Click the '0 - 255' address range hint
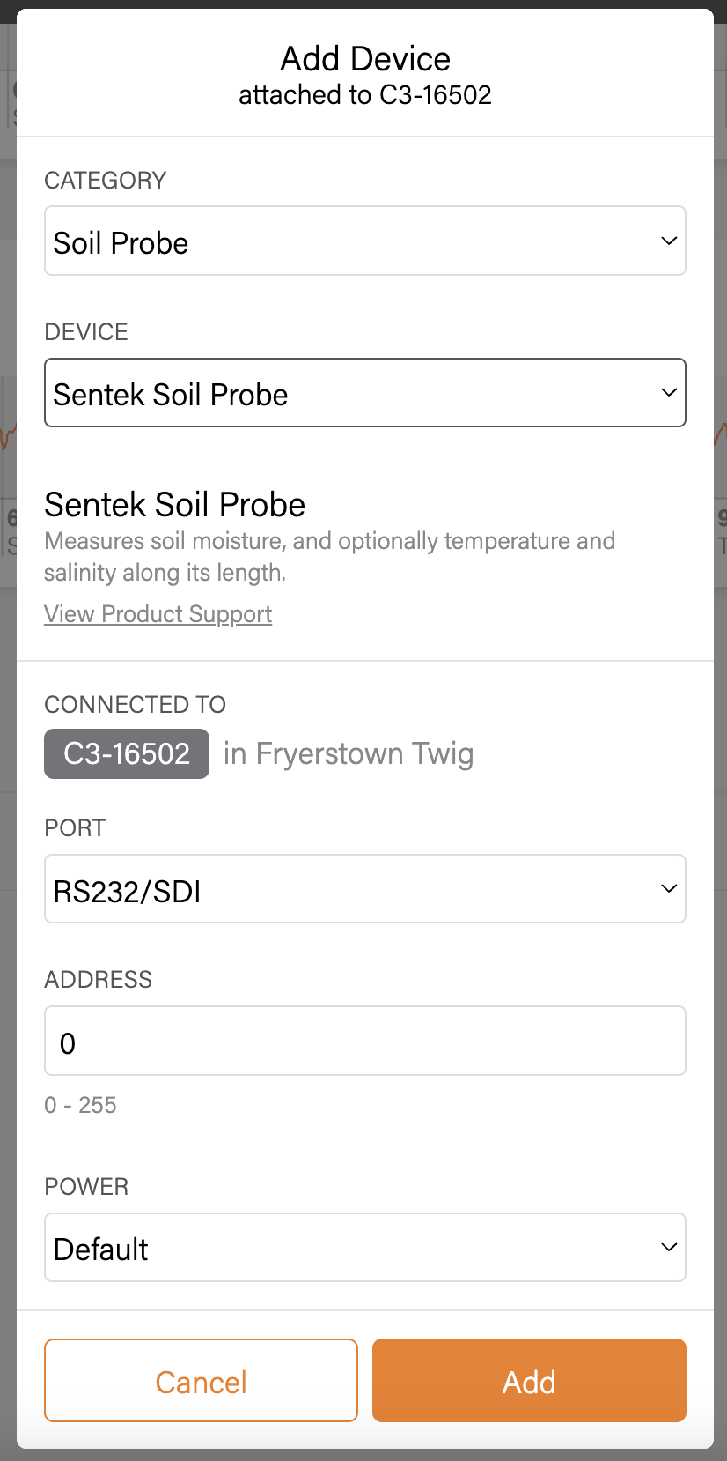The width and height of the screenshot is (727, 1461). (80, 1105)
